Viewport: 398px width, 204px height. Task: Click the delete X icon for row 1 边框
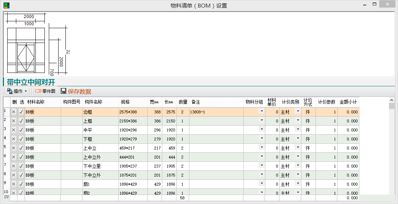pyautogui.click(x=14, y=112)
